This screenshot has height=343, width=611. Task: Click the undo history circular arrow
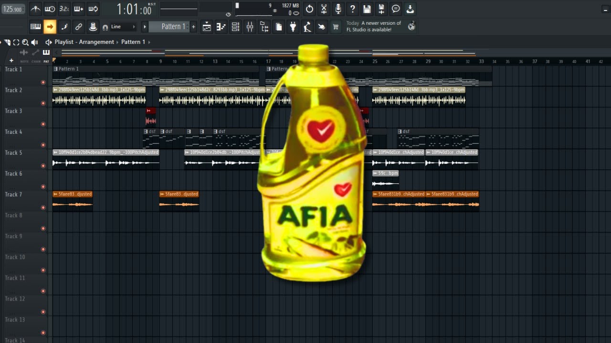point(309,9)
